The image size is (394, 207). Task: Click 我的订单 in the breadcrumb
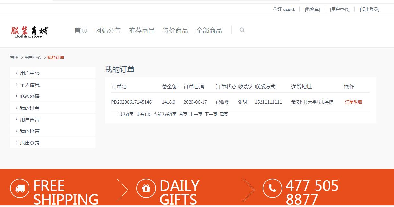pyautogui.click(x=56, y=57)
